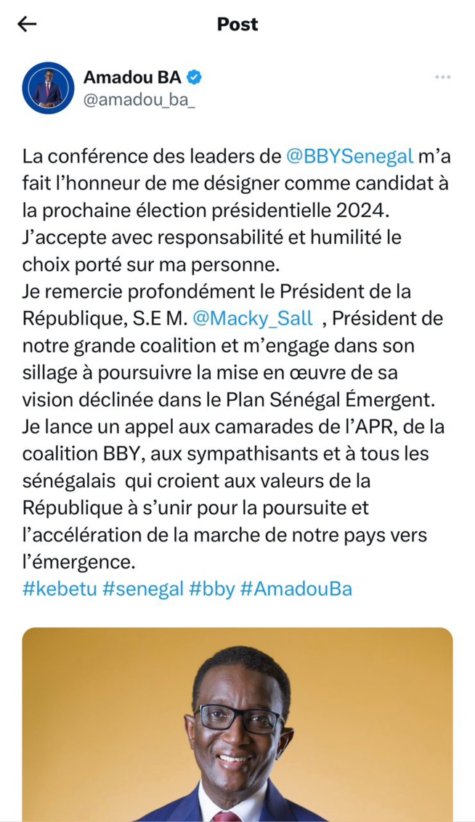
Task: Click the #bby hashtag
Action: [211, 589]
